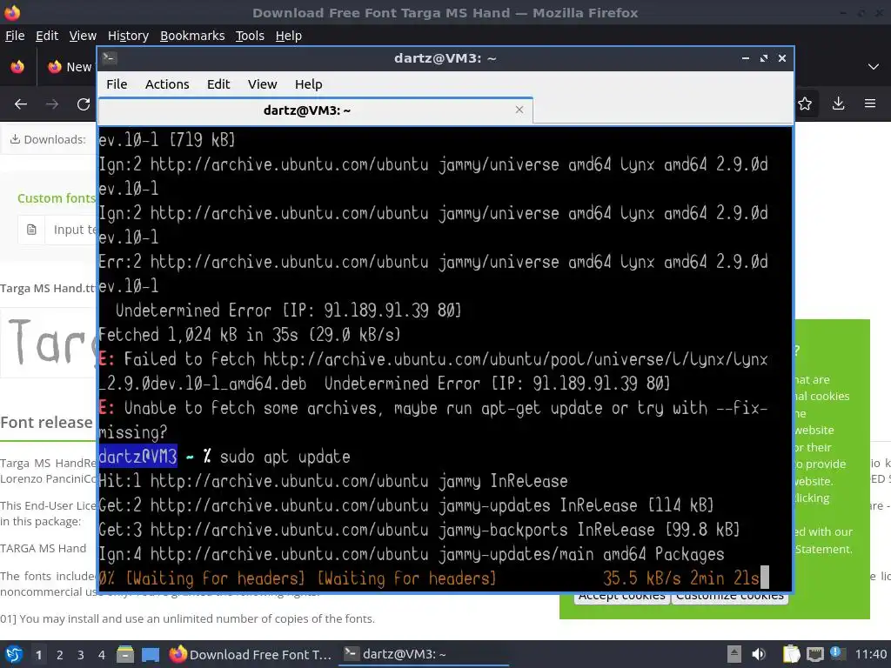Open Firefox Tools menu
Image resolution: width=891 pixels, height=668 pixels.
pyautogui.click(x=250, y=36)
